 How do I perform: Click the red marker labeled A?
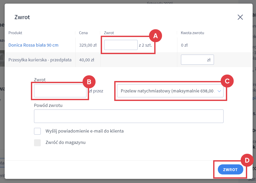pyautogui.click(x=156, y=36)
